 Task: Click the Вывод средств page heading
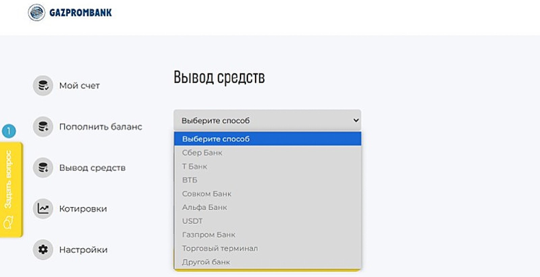click(x=219, y=77)
